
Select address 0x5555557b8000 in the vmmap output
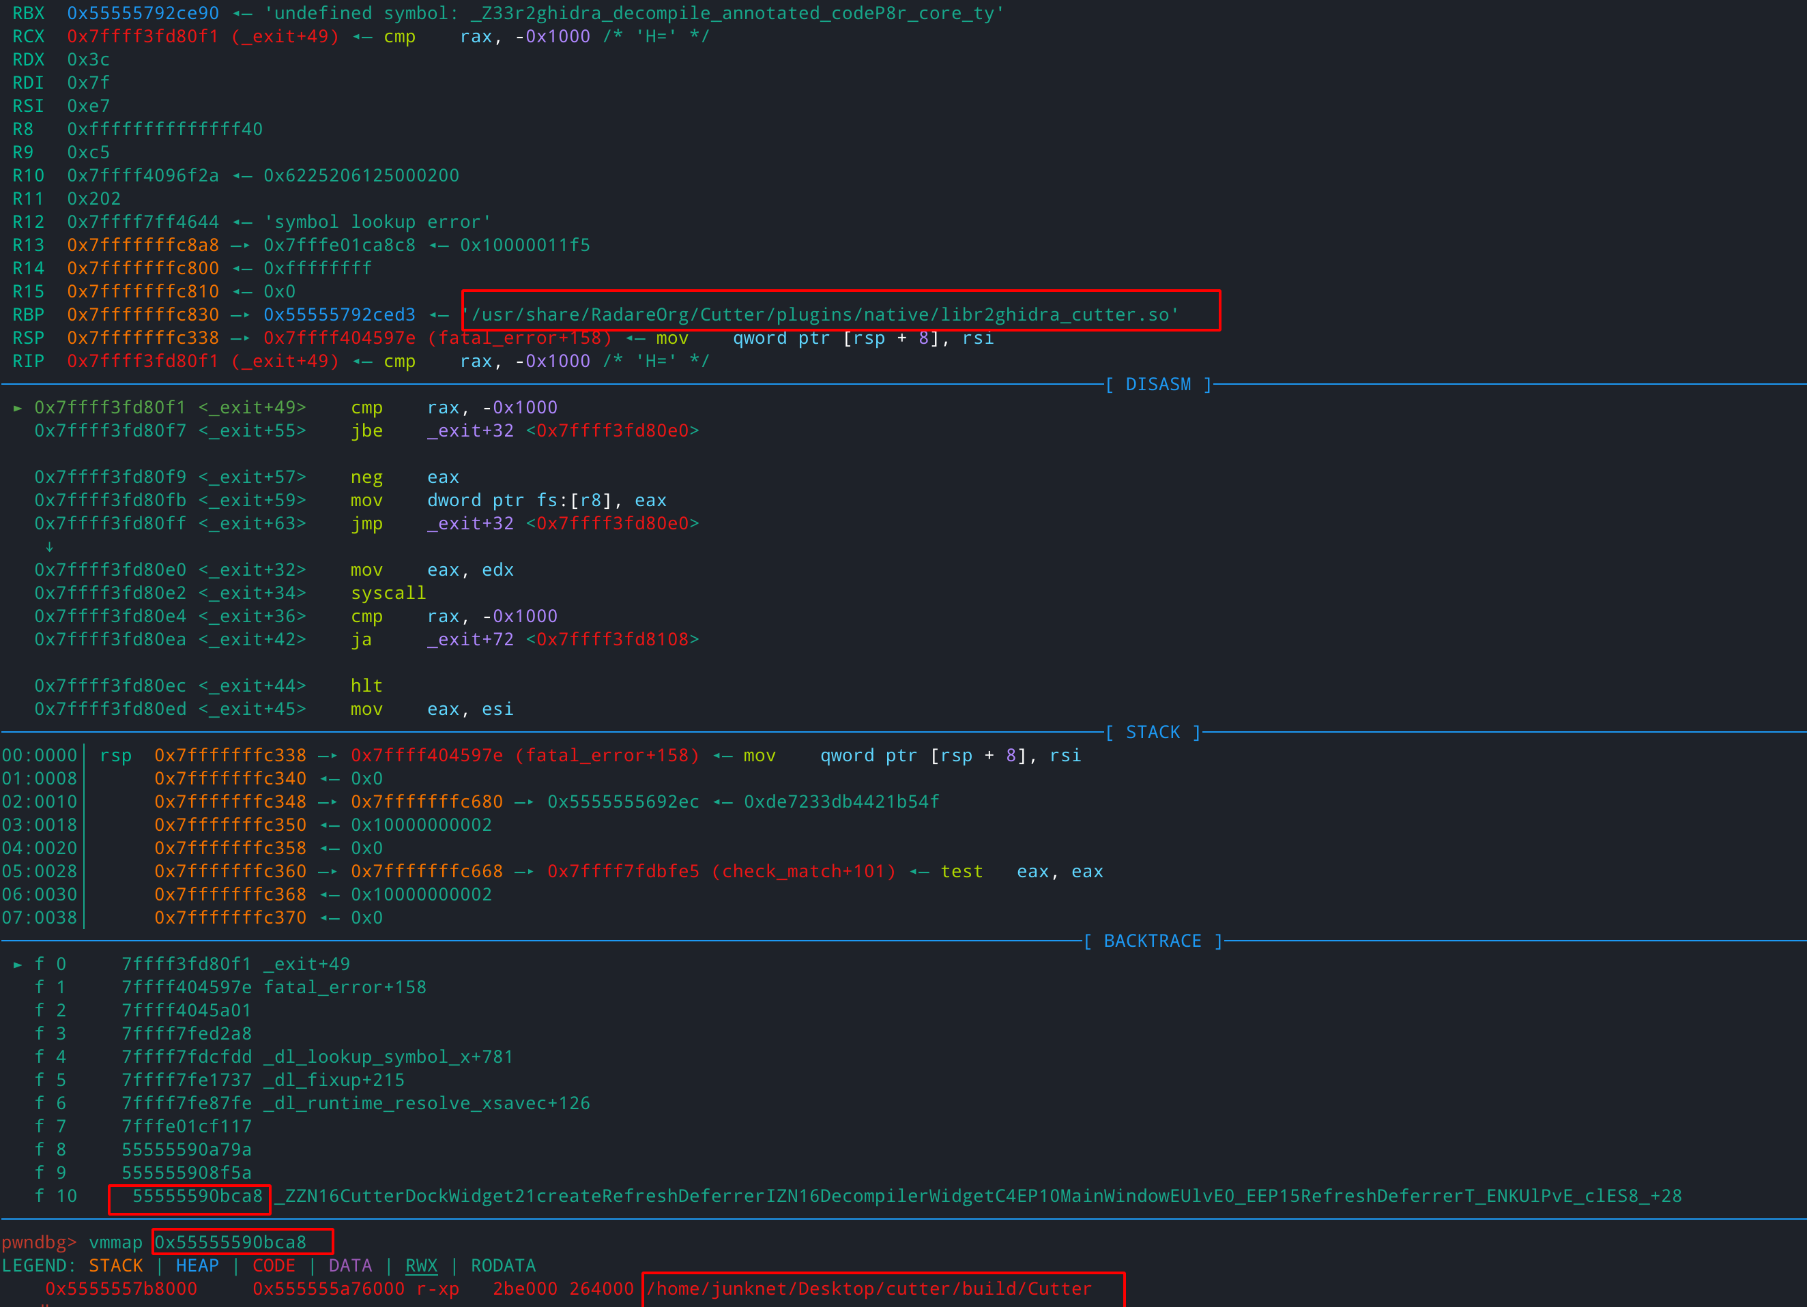[119, 1288]
